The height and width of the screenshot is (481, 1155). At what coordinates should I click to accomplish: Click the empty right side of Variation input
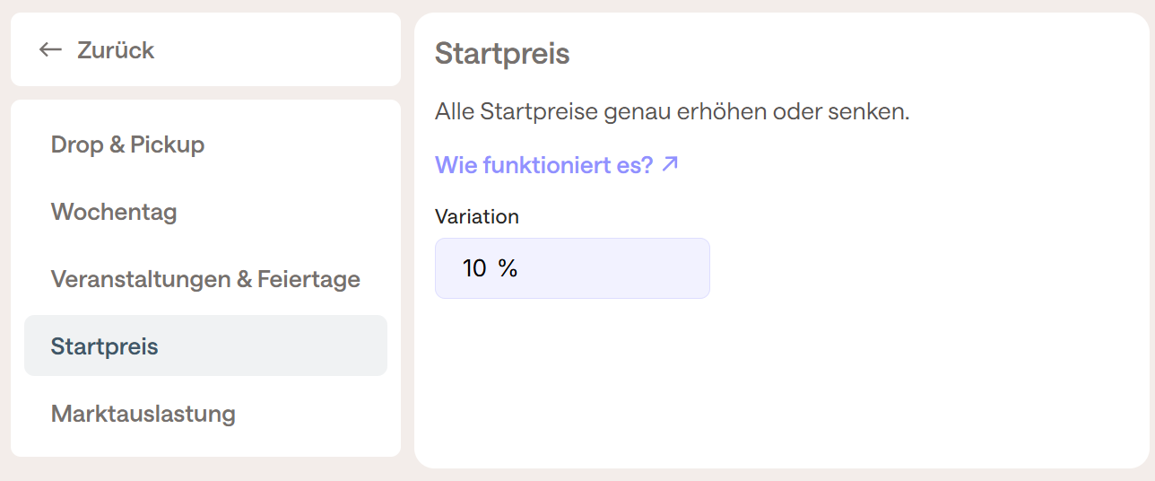(x=646, y=268)
